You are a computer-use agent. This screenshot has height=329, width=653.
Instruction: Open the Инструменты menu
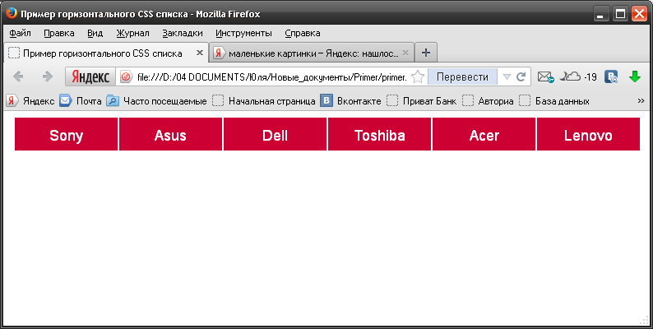coord(243,33)
